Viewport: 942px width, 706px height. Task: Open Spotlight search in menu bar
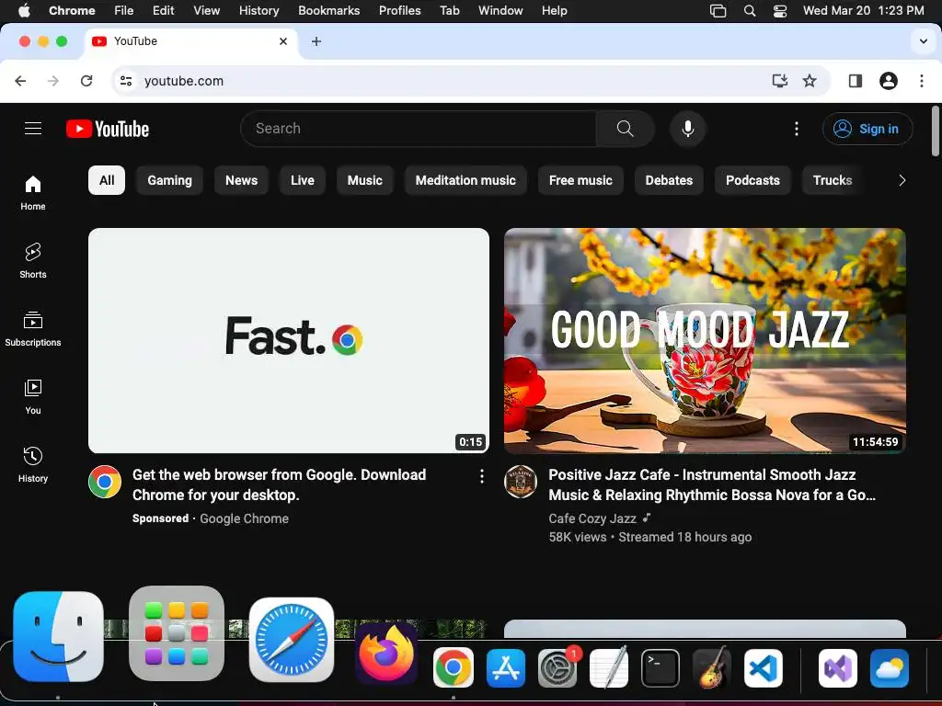click(x=749, y=11)
